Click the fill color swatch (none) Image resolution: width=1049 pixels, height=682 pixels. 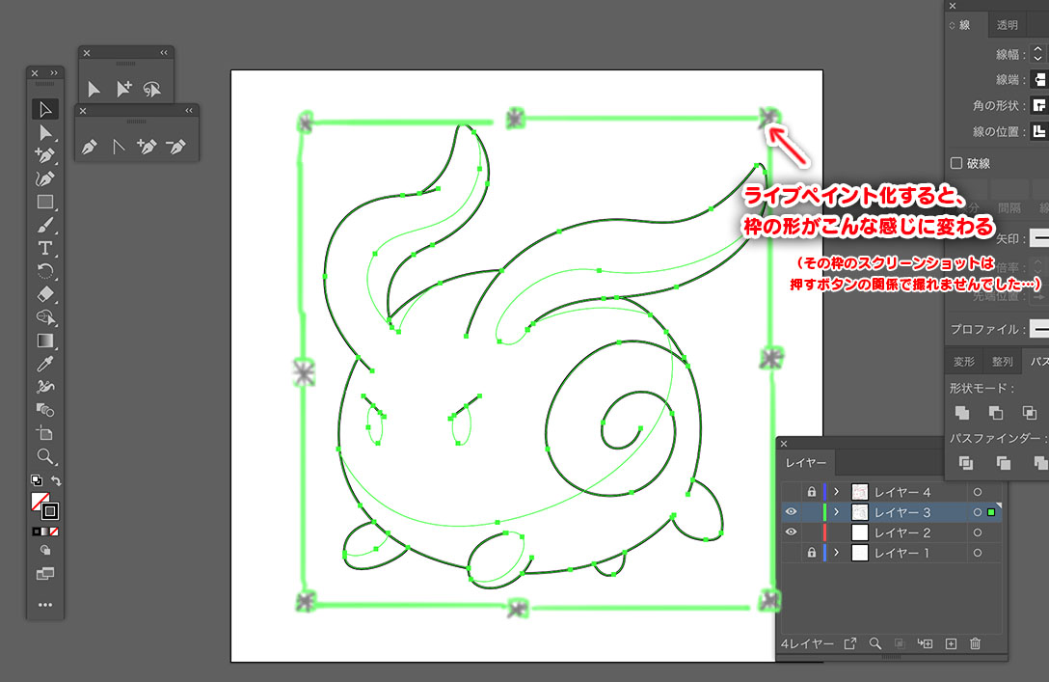40,502
